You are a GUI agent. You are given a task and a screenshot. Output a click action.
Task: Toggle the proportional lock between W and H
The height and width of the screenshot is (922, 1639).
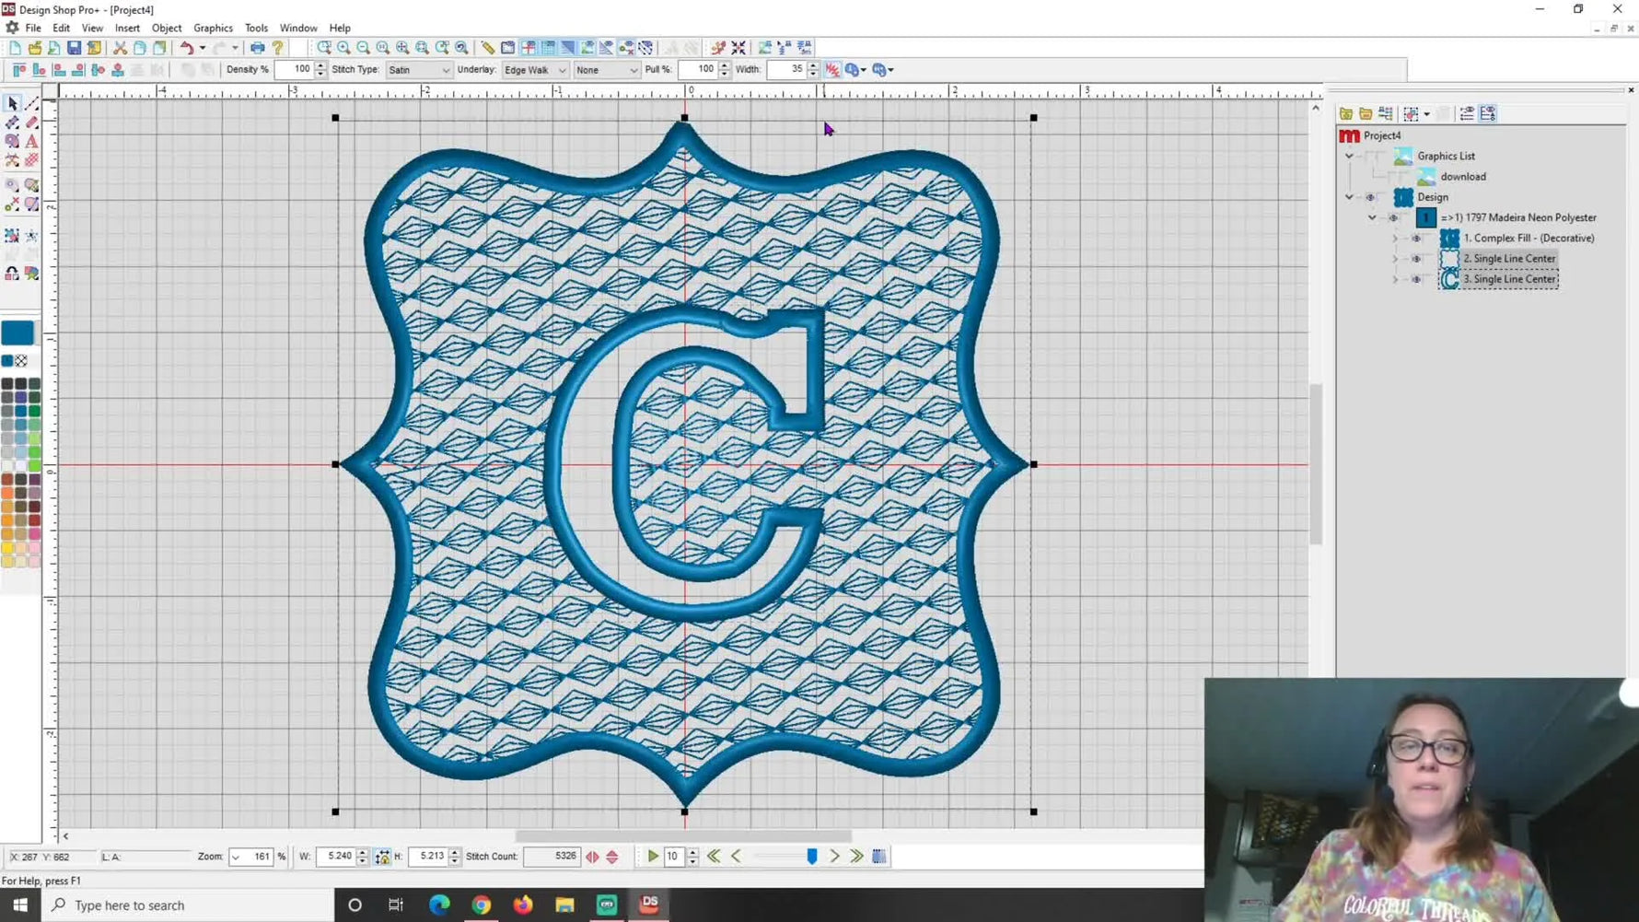coord(382,857)
